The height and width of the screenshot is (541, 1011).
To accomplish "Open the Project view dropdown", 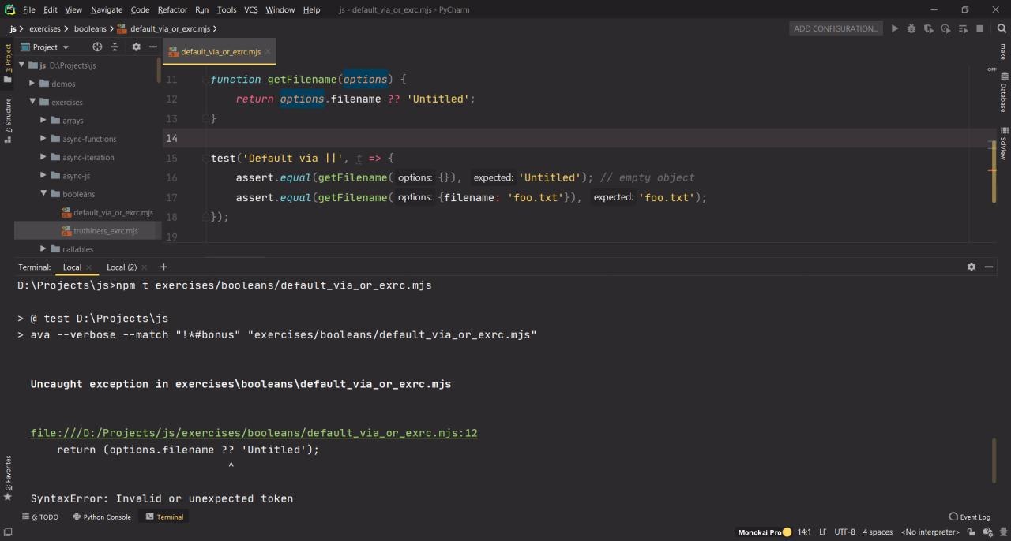I will [65, 47].
